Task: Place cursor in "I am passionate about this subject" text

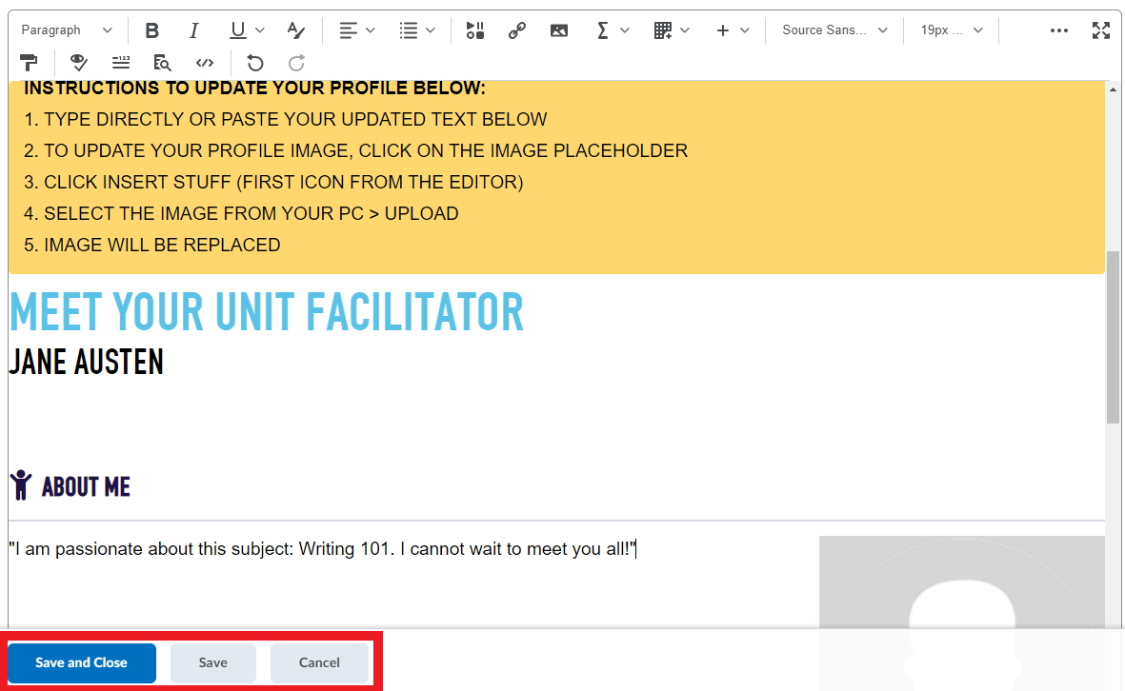Action: coord(322,549)
